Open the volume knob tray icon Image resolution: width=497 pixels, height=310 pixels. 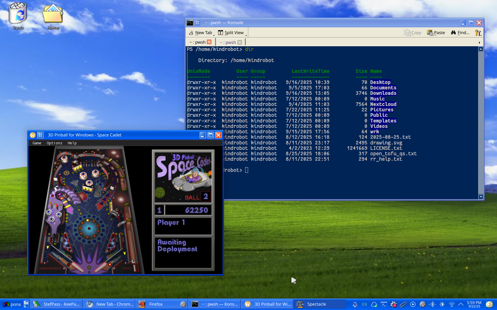(x=422, y=304)
